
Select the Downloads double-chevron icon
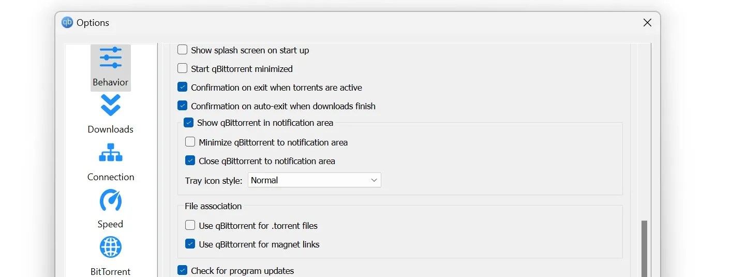(x=110, y=105)
